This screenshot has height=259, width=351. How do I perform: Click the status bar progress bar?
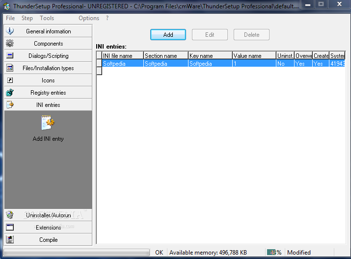coord(76,253)
